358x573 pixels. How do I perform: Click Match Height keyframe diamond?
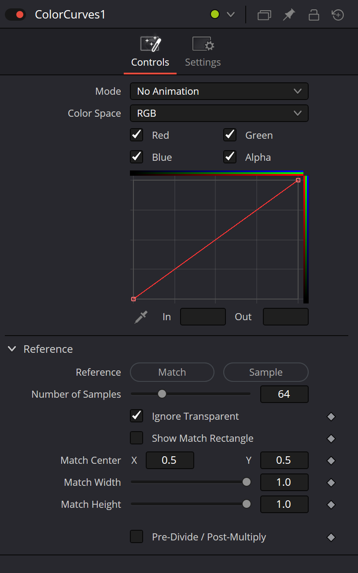(331, 505)
